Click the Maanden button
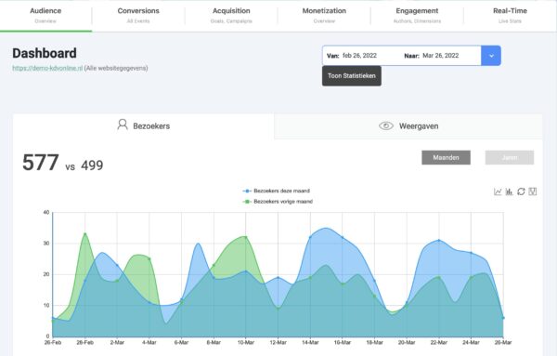 pyautogui.click(x=446, y=157)
